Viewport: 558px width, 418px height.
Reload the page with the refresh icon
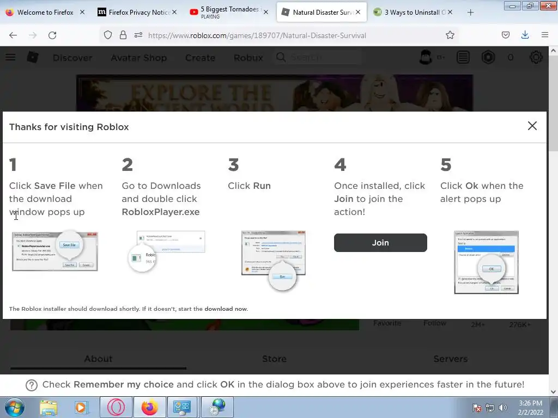(x=52, y=35)
